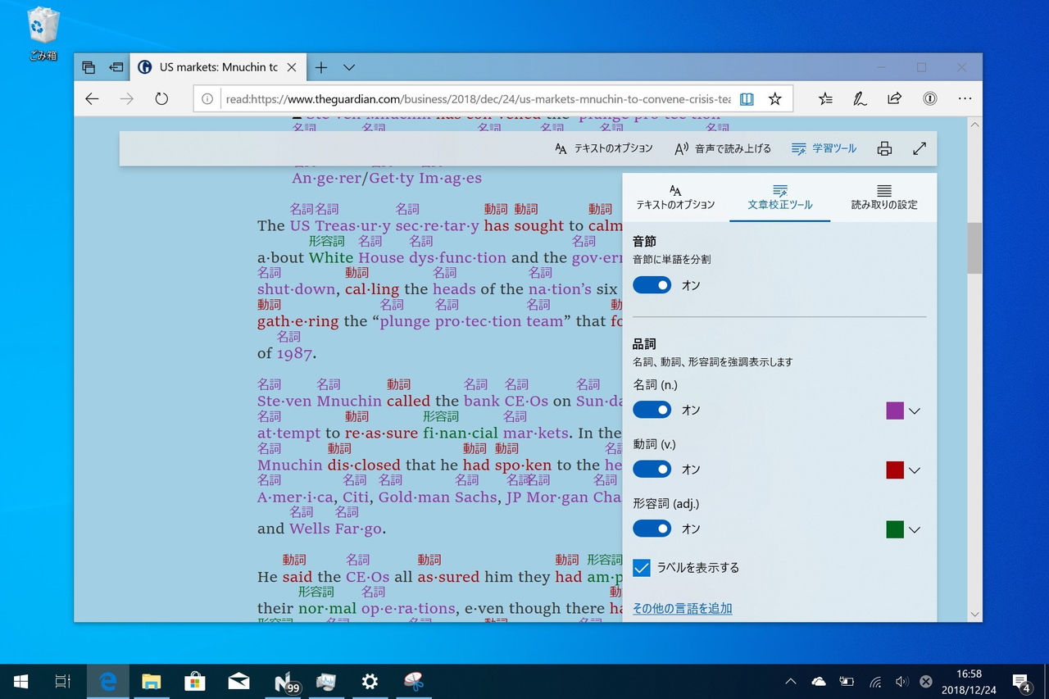Image resolution: width=1049 pixels, height=699 pixels.
Task: Click the OneDrive cloud icon in the tray
Action: tap(818, 682)
